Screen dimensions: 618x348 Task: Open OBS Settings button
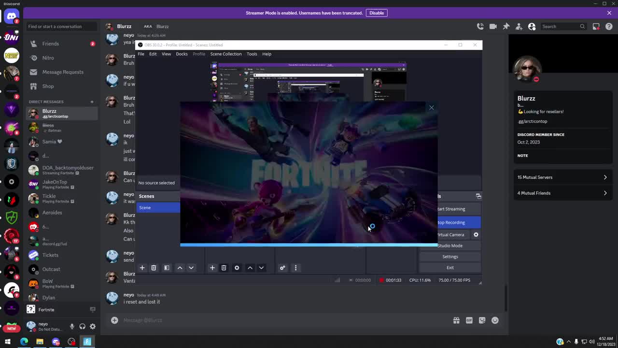coord(450,257)
